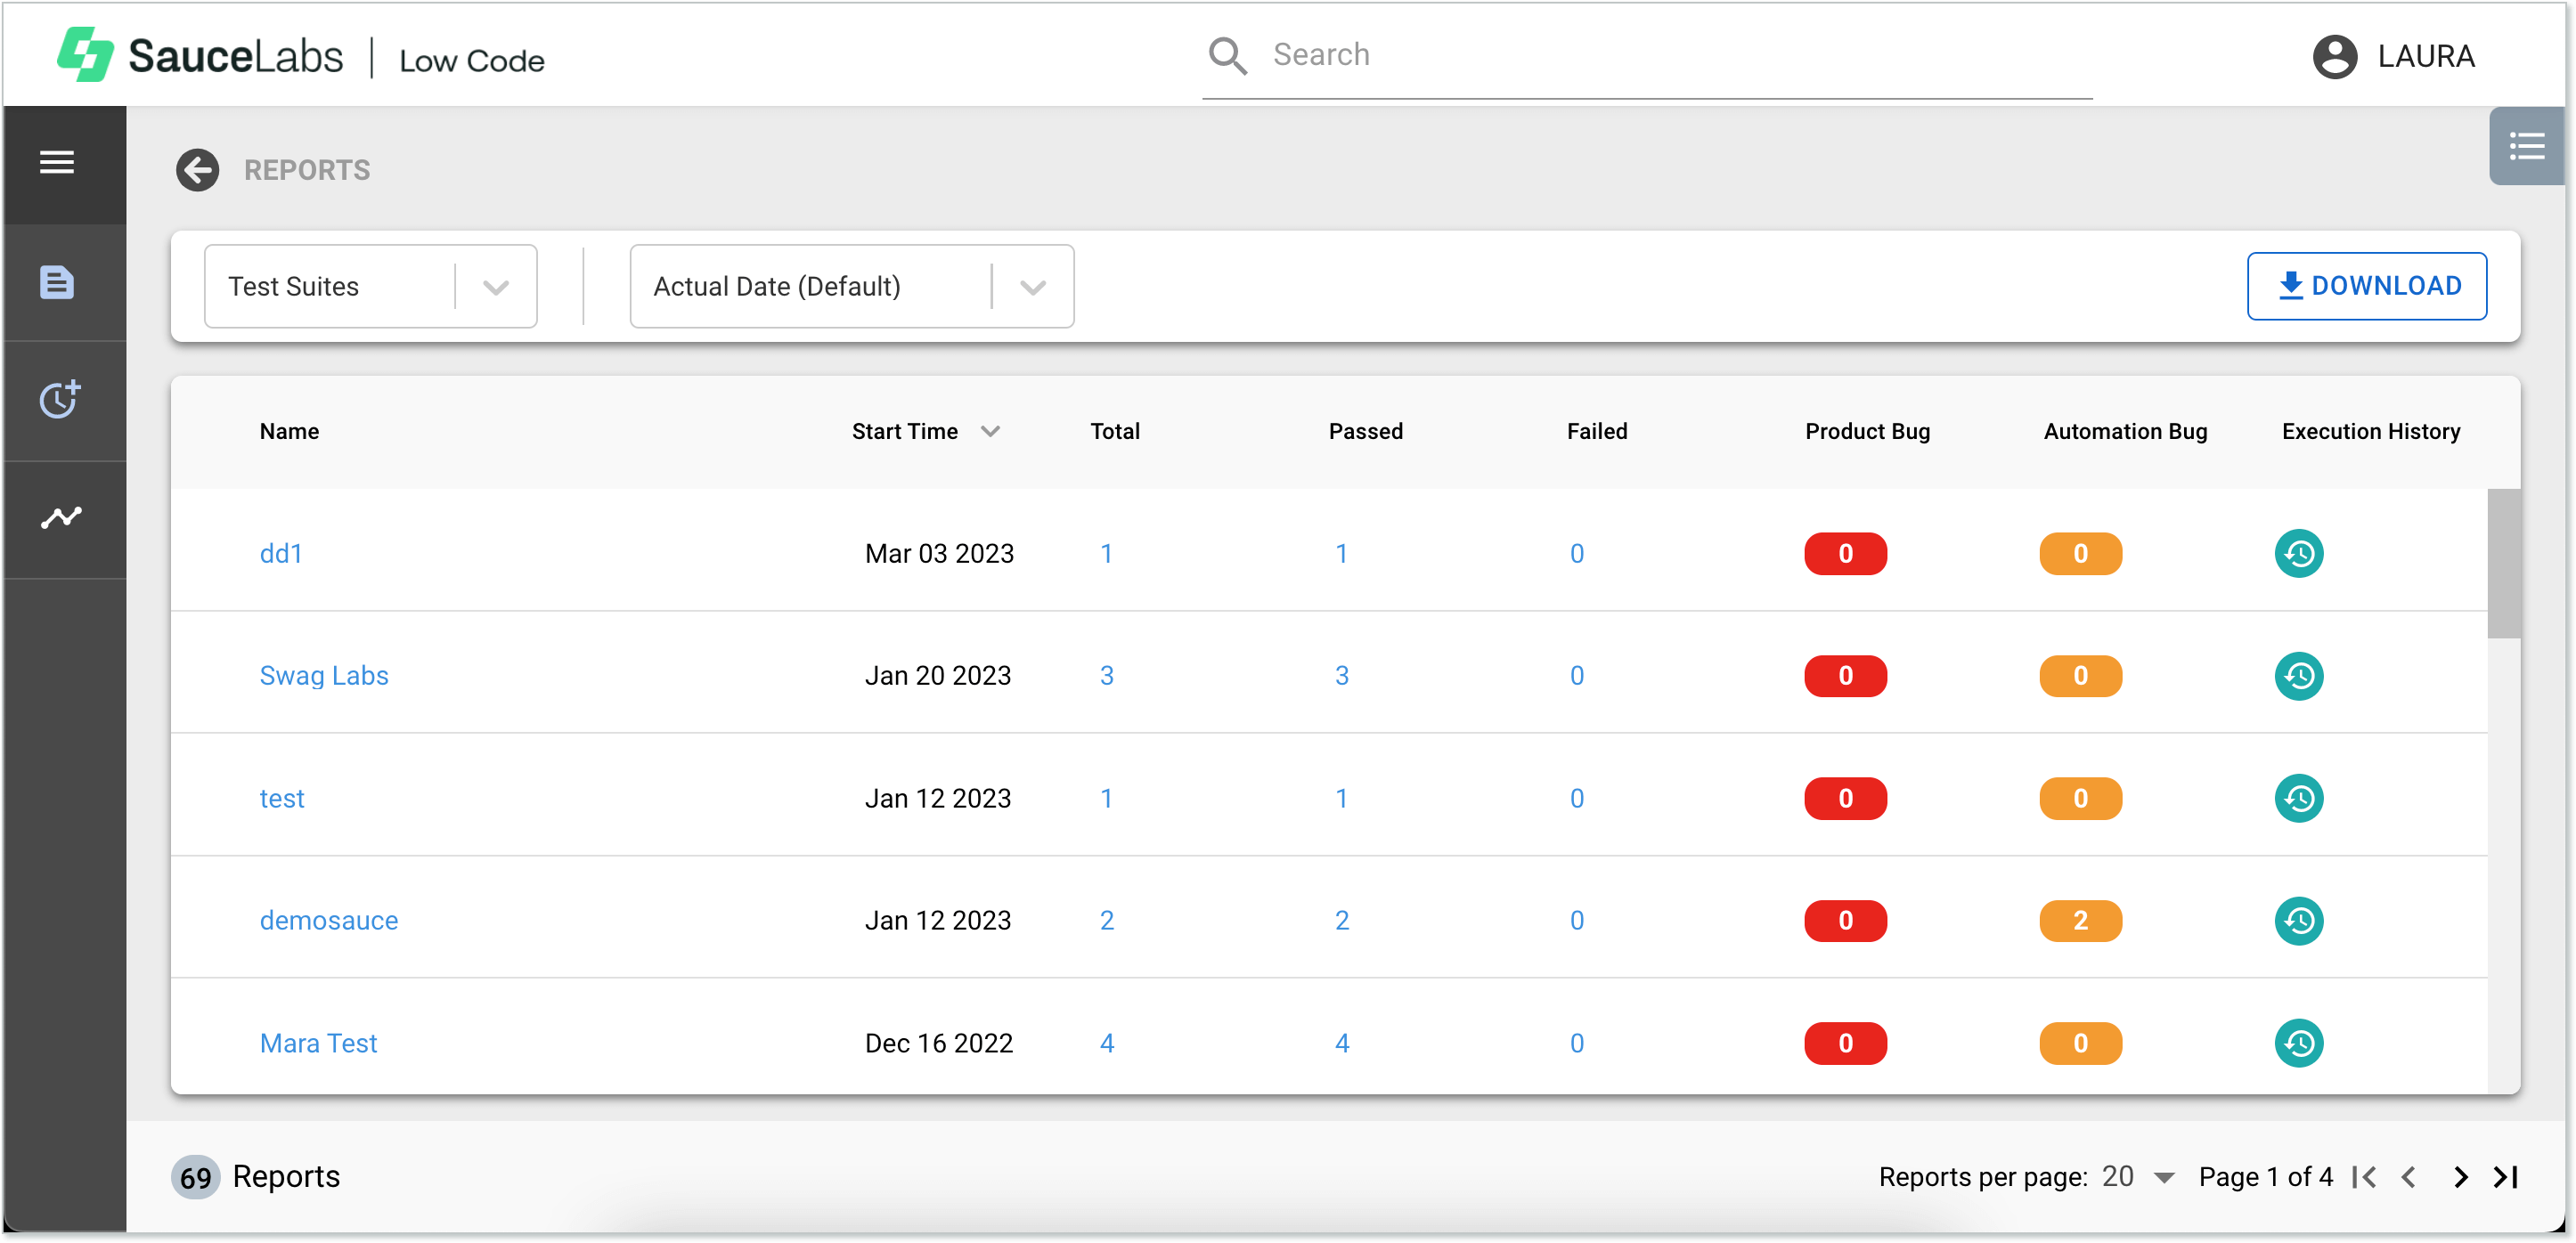The height and width of the screenshot is (1243, 2576).
Task: Click the Swag Labs report name link
Action: 322,675
